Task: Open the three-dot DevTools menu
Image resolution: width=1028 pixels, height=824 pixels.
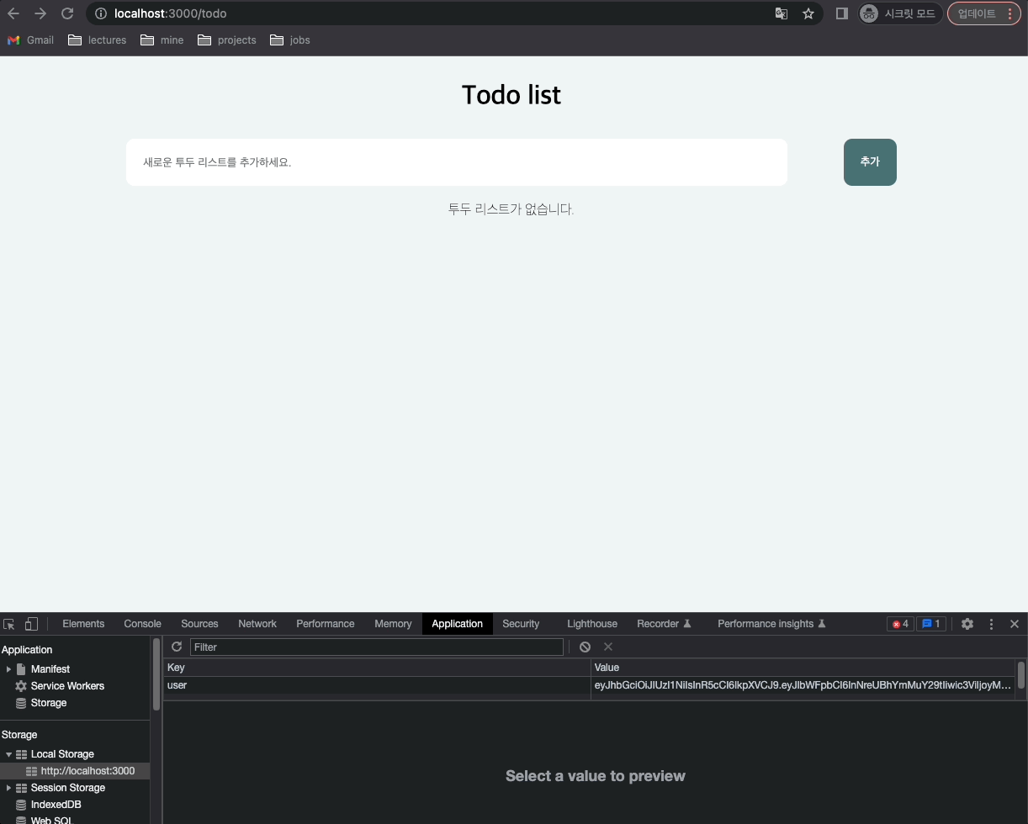Action: [992, 624]
